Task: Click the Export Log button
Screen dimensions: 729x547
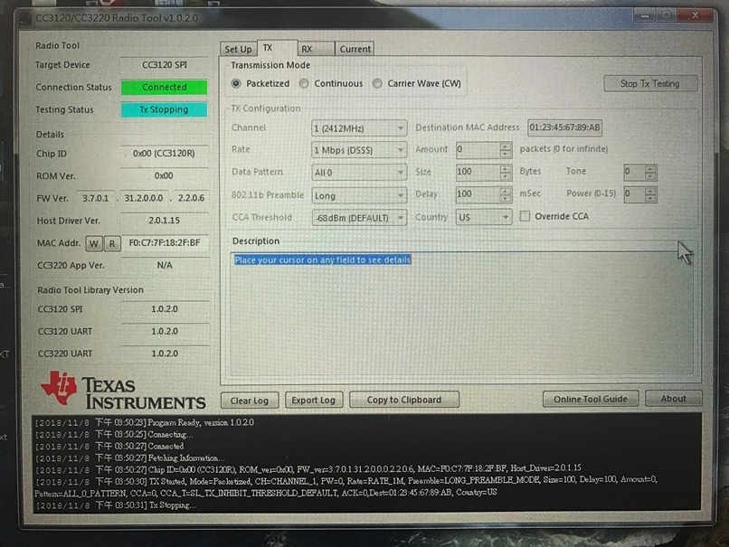Action: (313, 401)
